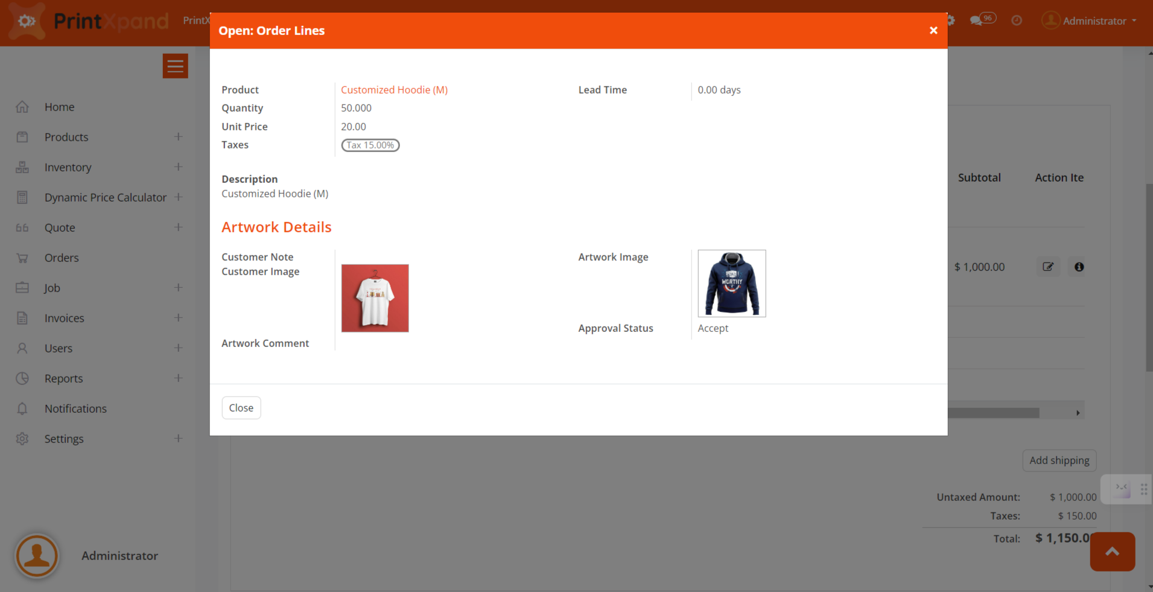Click the hamburger menu icon in the sidebar
1153x592 pixels.
[x=175, y=66]
